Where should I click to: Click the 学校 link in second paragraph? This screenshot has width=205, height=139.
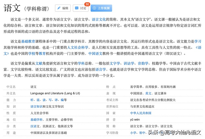click(x=32, y=54)
